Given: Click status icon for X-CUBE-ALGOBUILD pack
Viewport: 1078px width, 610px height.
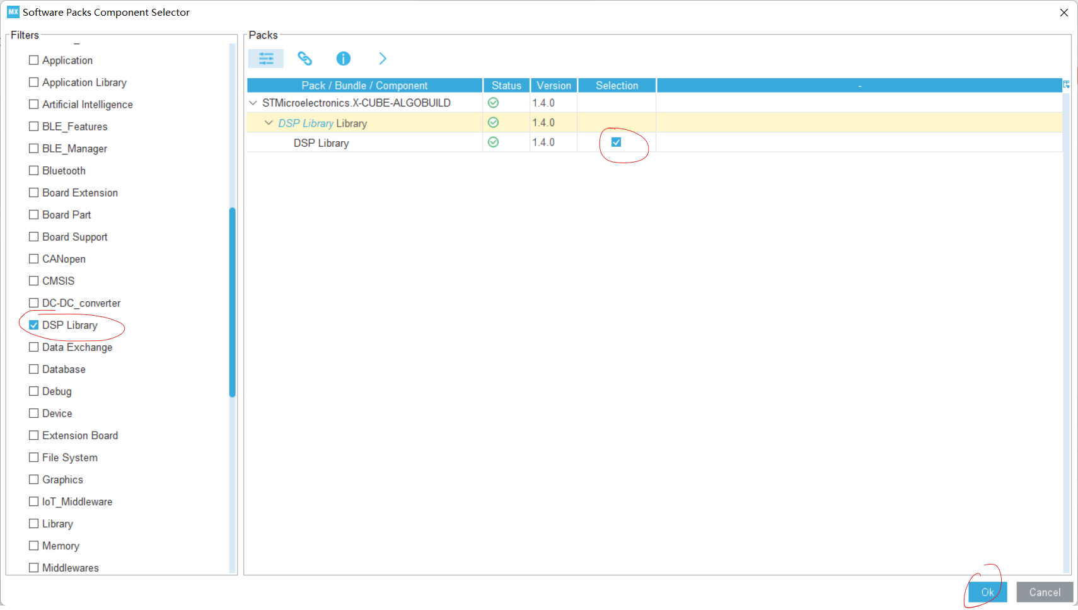Looking at the screenshot, I should tap(493, 103).
